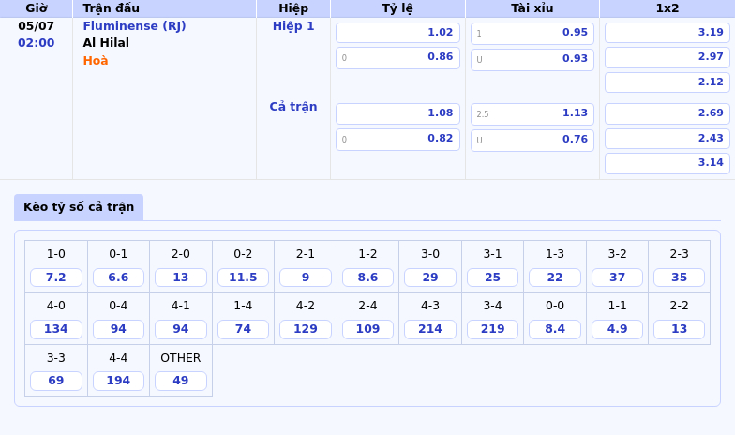
Task: Select score 2-3 odds 35
Action: point(679,277)
